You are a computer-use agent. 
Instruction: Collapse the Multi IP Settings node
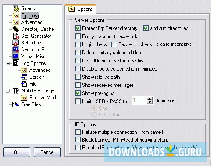click(x=8, y=91)
